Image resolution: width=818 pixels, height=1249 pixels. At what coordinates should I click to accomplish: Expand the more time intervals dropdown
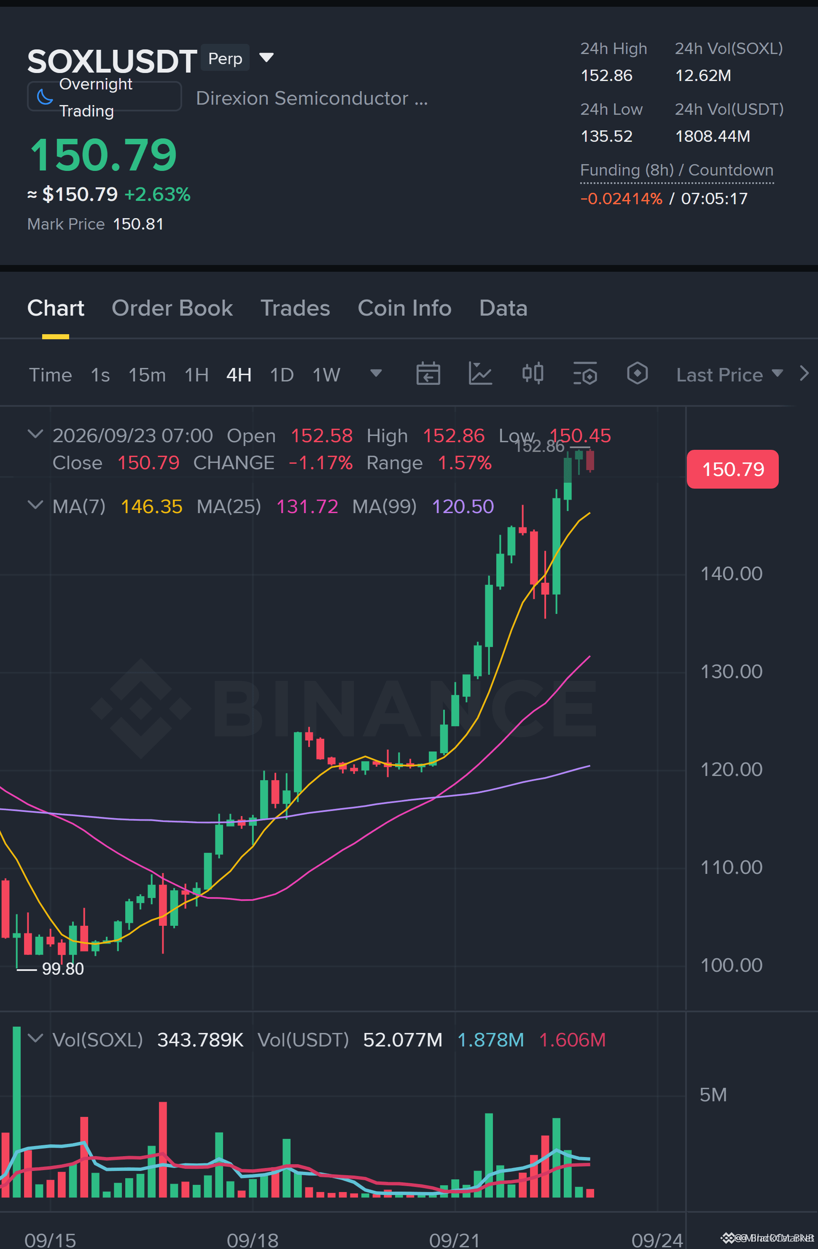click(376, 374)
